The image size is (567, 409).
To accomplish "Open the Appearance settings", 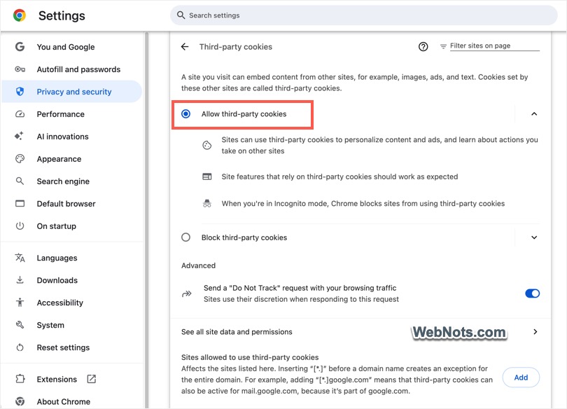I will 71,159.
